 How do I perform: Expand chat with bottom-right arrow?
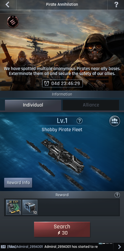(x=119, y=247)
